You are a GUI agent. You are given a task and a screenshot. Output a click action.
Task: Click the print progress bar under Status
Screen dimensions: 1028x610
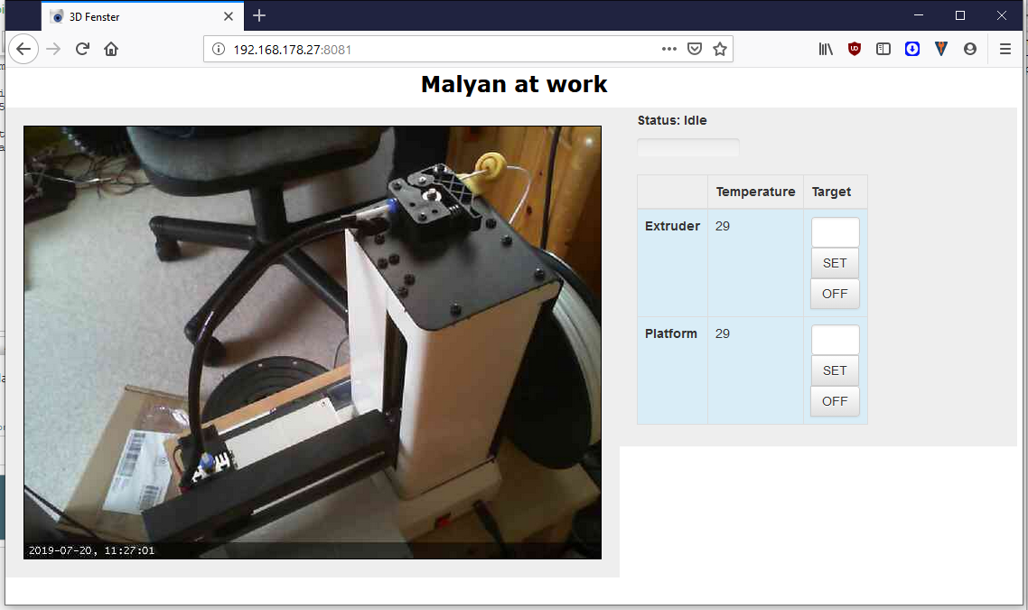pos(688,147)
